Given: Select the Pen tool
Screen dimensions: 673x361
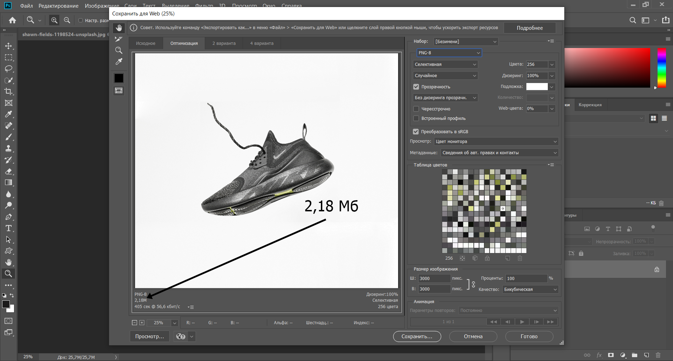Looking at the screenshot, I should click(9, 217).
